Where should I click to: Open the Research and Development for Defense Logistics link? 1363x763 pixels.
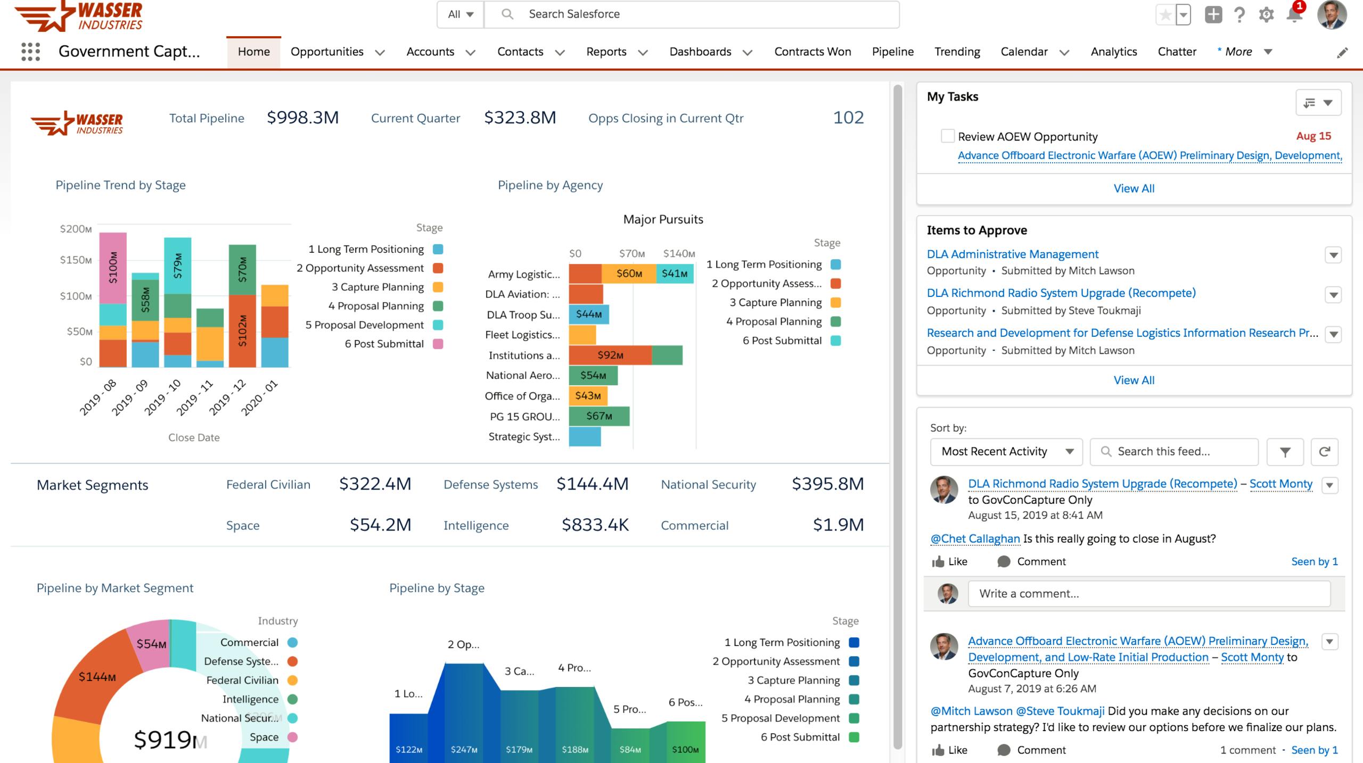1122,333
